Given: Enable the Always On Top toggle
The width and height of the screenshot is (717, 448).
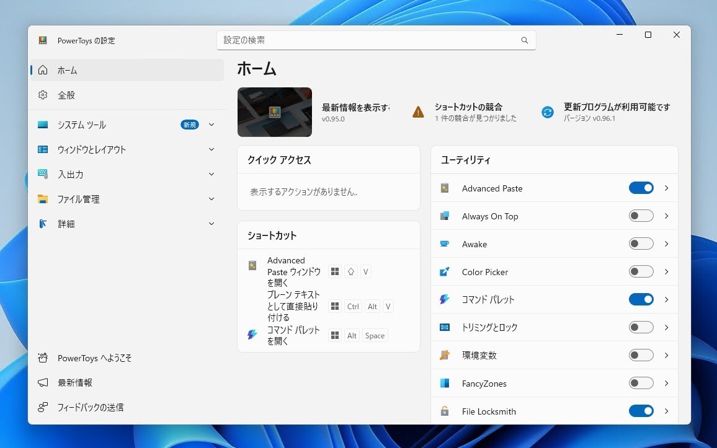Looking at the screenshot, I should (x=641, y=216).
